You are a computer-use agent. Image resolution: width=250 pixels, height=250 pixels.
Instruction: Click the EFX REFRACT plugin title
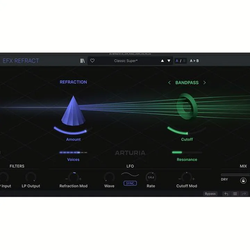click(21, 61)
